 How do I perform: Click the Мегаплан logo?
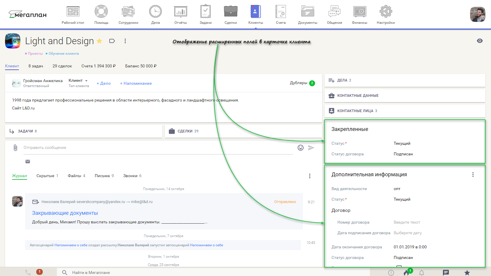[27, 14]
